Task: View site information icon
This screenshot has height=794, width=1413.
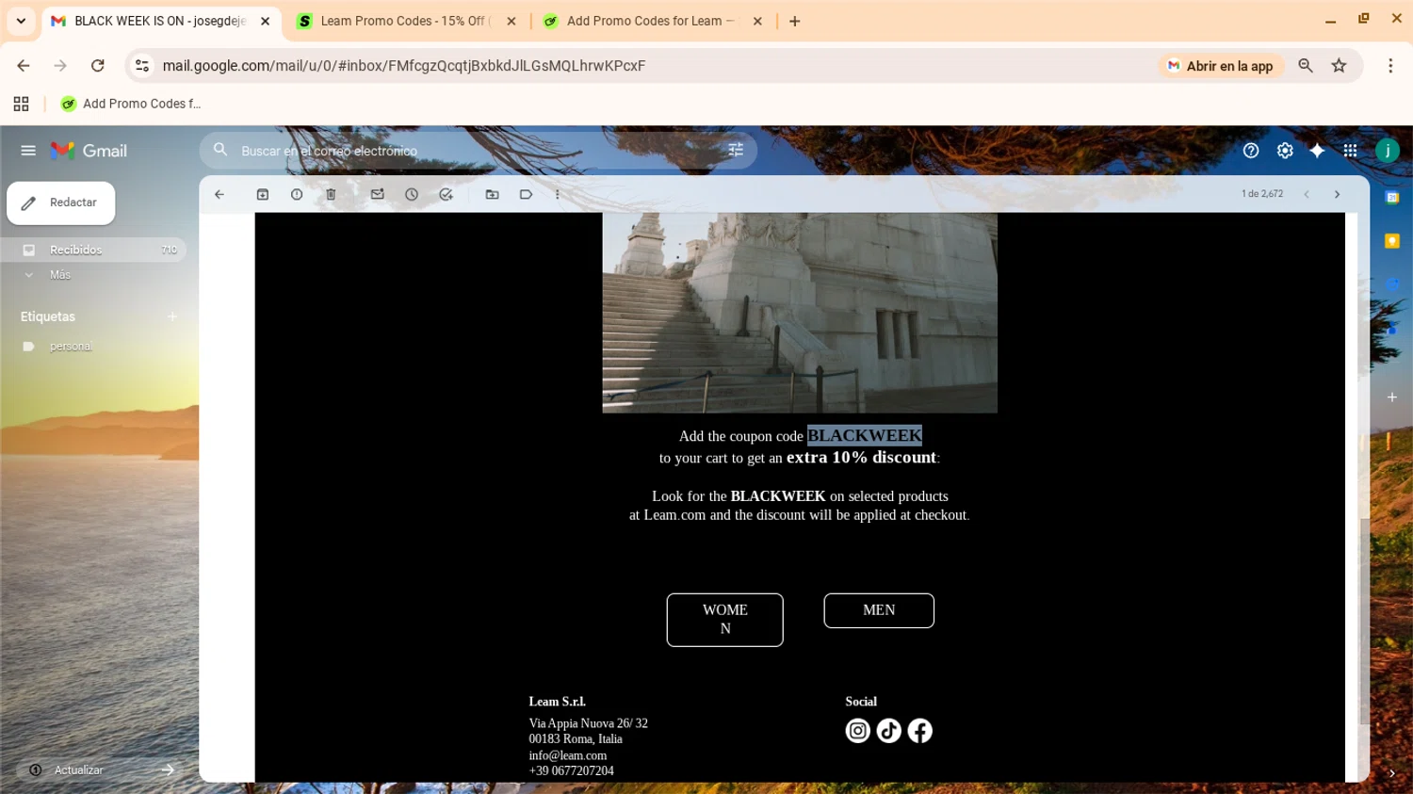Action: click(142, 66)
